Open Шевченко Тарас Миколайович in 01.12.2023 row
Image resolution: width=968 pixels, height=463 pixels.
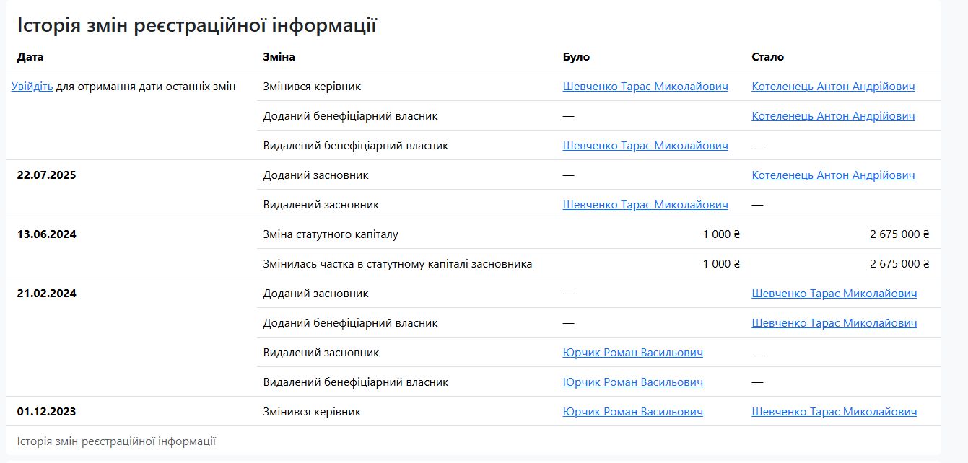(834, 412)
